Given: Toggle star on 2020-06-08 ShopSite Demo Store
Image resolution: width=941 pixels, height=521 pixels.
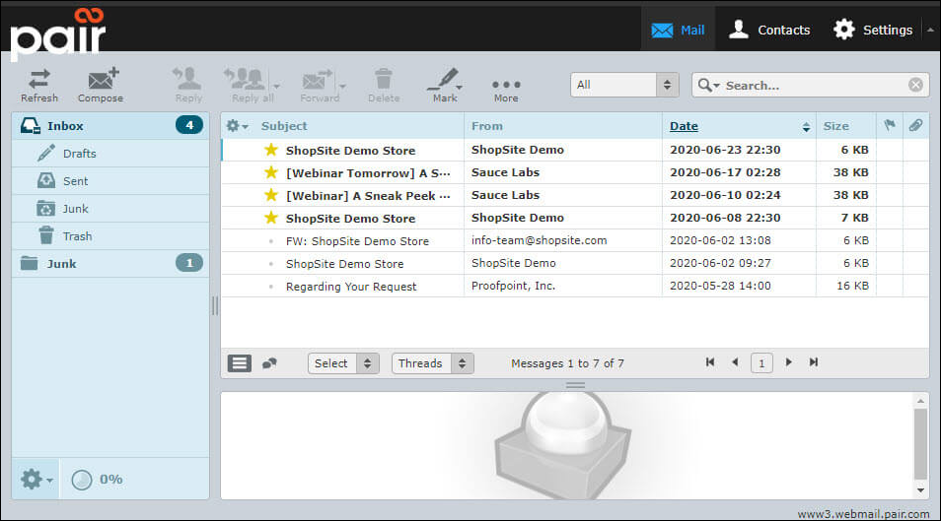Looking at the screenshot, I should point(271,218).
